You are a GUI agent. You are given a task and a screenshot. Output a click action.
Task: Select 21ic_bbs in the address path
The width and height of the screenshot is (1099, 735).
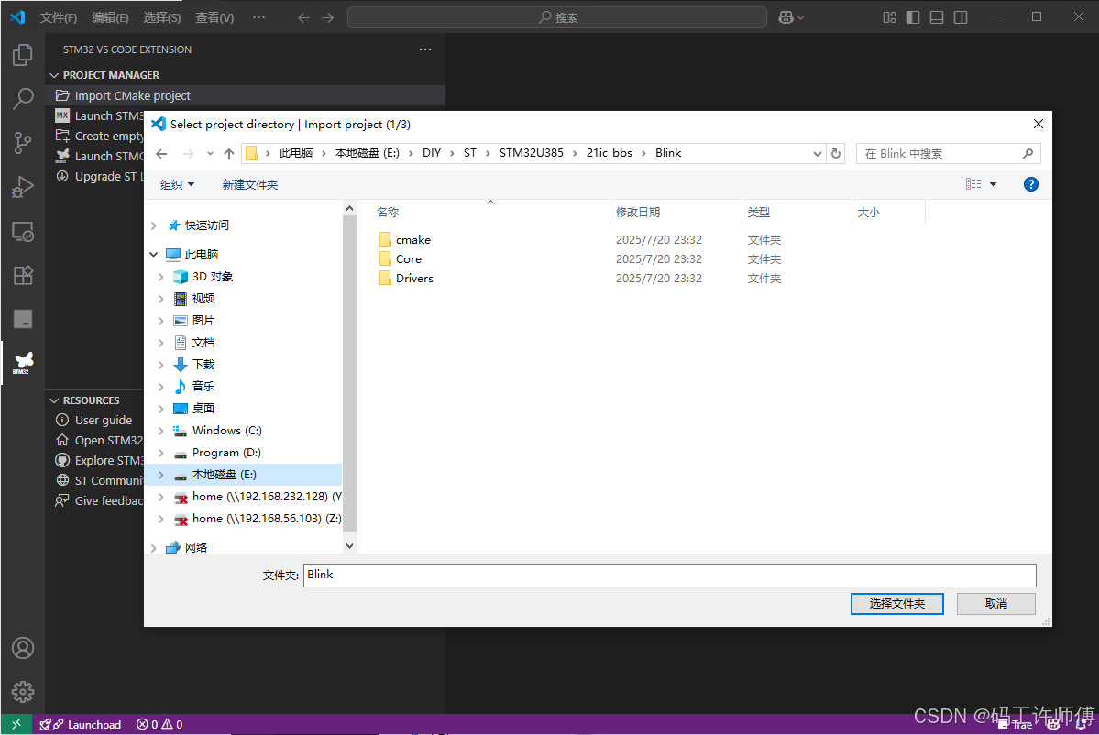point(609,153)
